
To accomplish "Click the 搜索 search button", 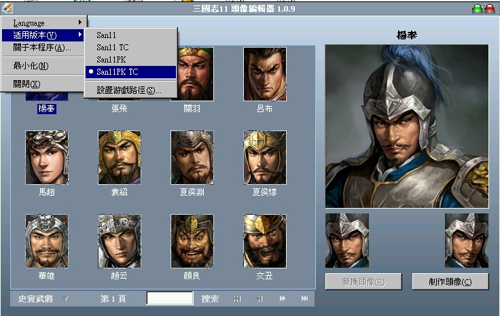I will point(210,299).
